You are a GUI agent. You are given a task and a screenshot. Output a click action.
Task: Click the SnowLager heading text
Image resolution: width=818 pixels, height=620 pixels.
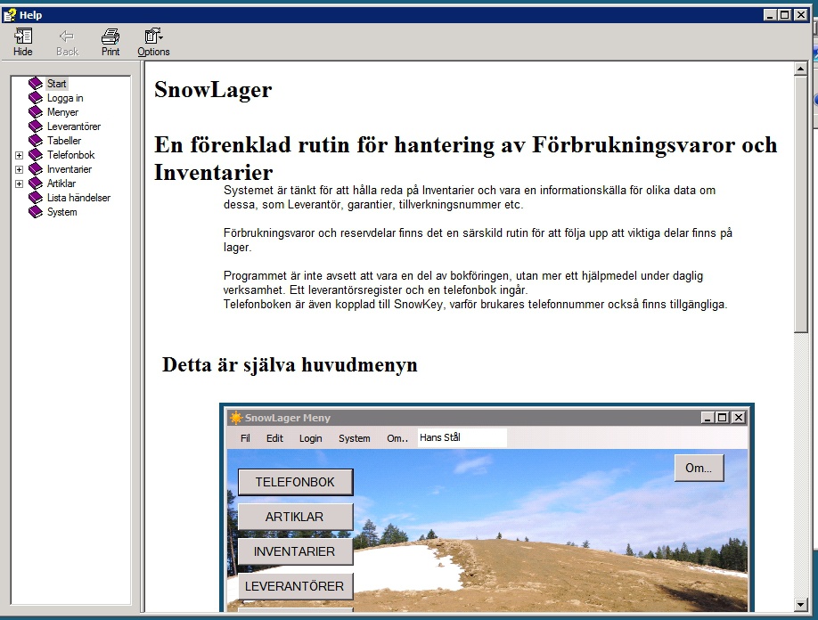213,90
